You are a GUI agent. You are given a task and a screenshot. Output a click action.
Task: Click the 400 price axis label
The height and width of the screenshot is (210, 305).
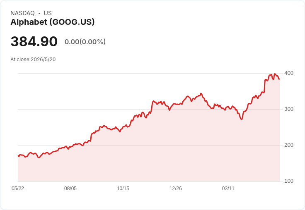(289, 73)
